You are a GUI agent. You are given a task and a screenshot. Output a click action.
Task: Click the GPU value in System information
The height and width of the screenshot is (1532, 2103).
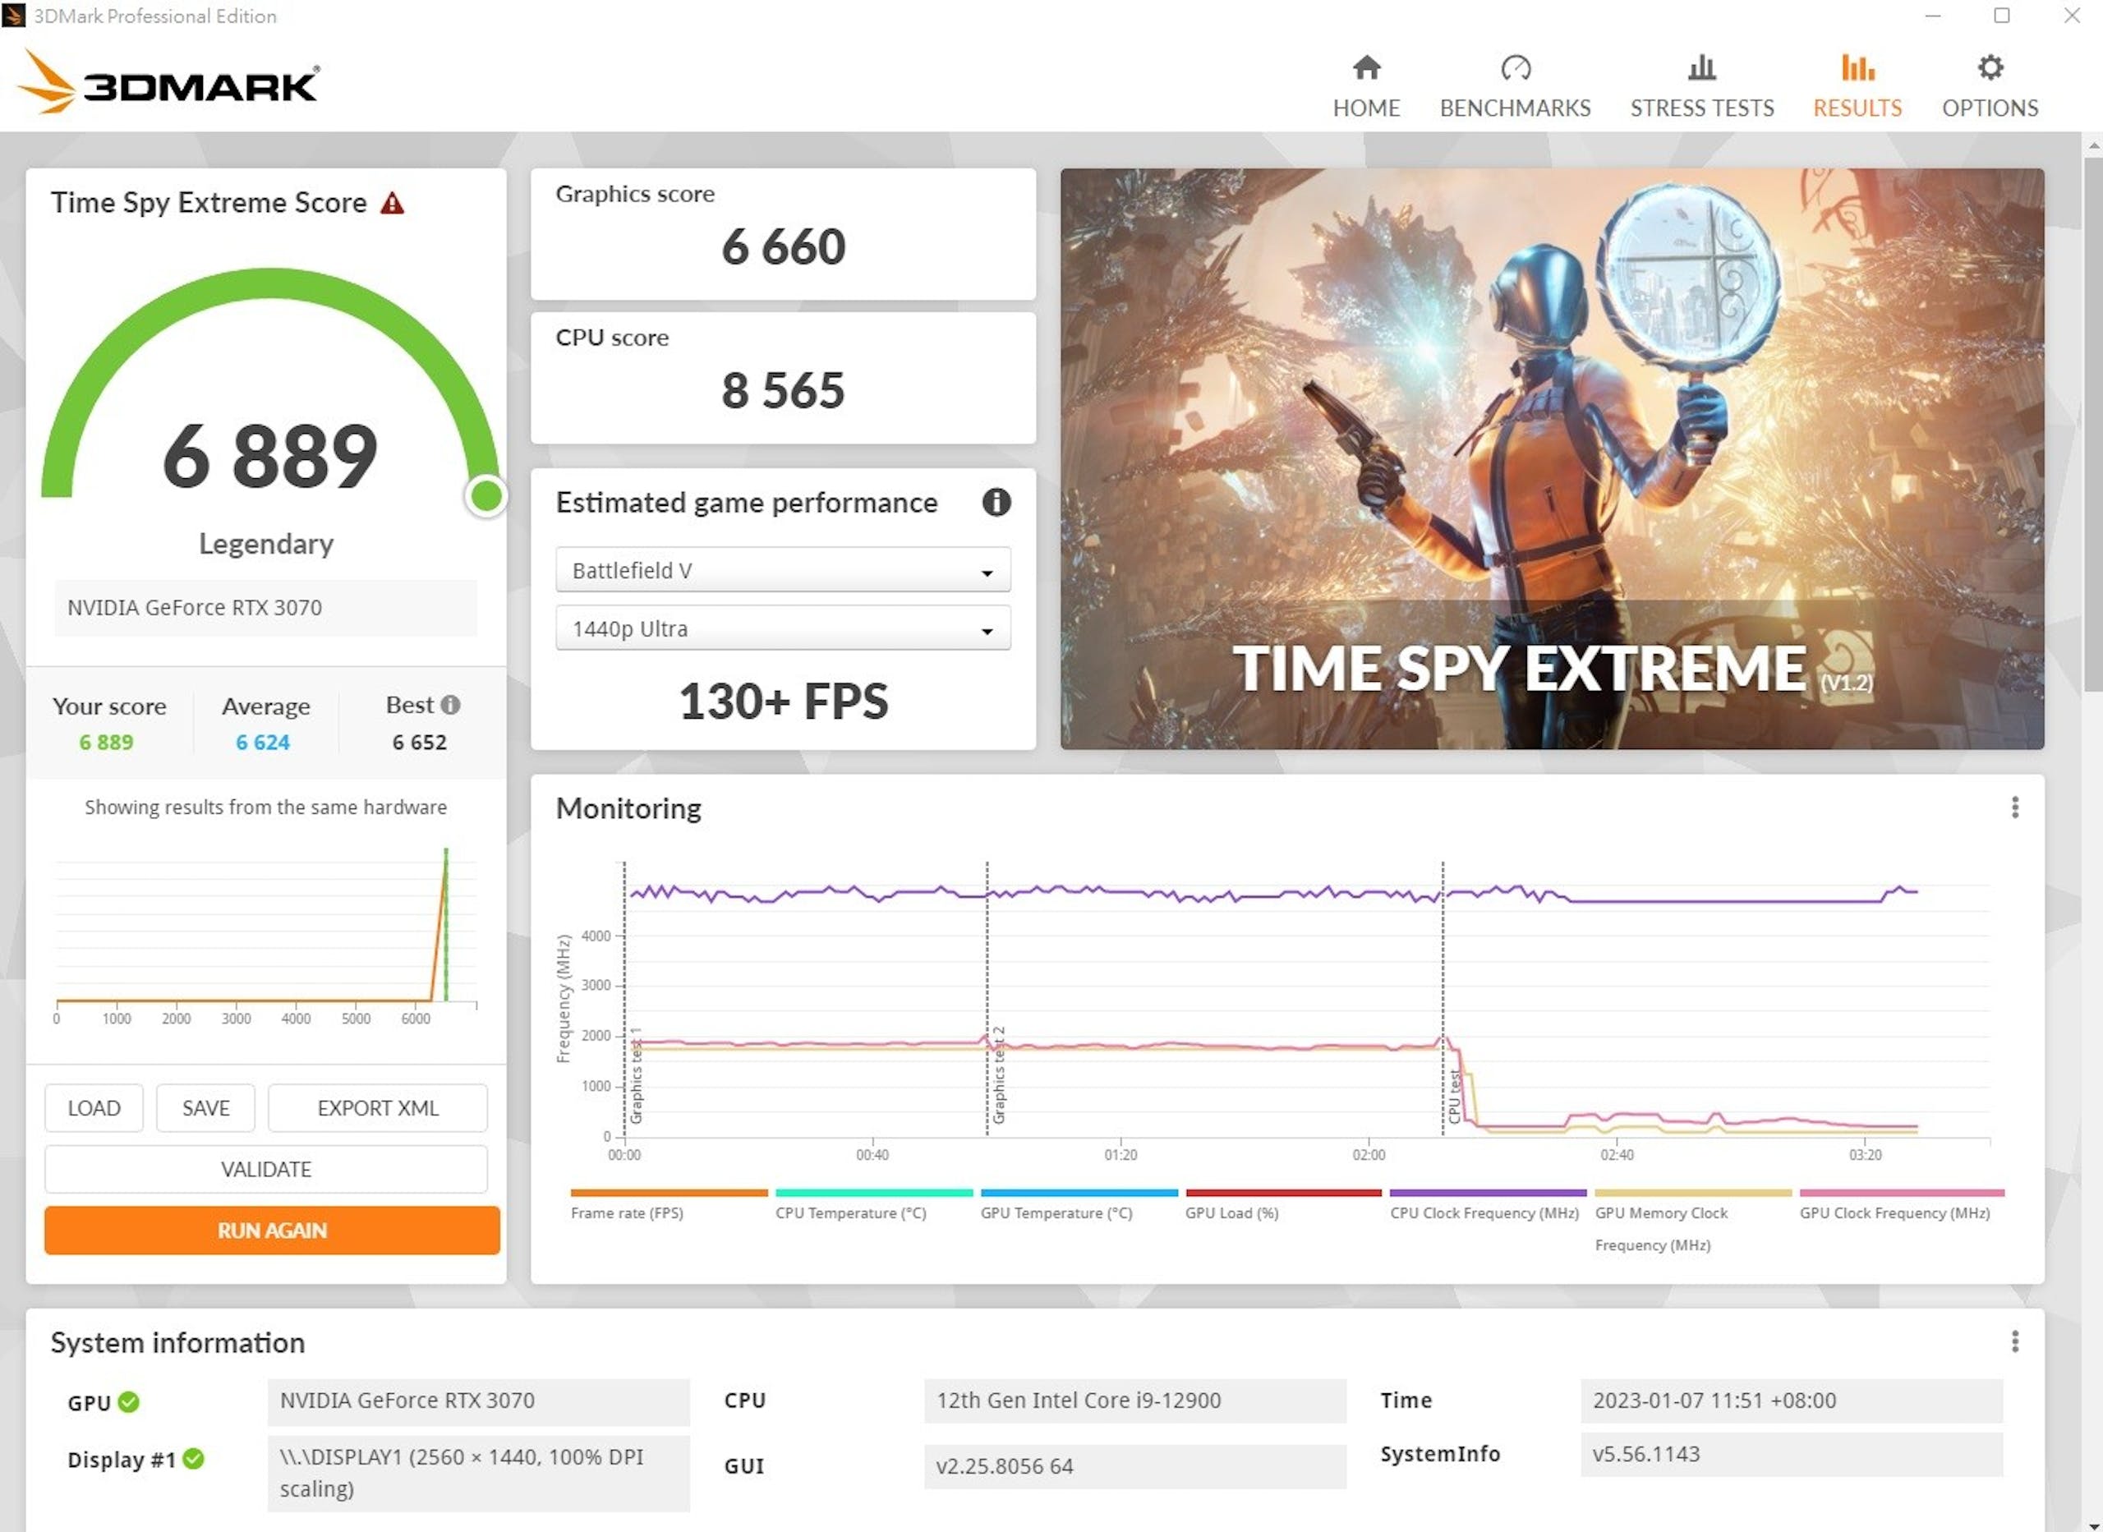pyautogui.click(x=478, y=1401)
